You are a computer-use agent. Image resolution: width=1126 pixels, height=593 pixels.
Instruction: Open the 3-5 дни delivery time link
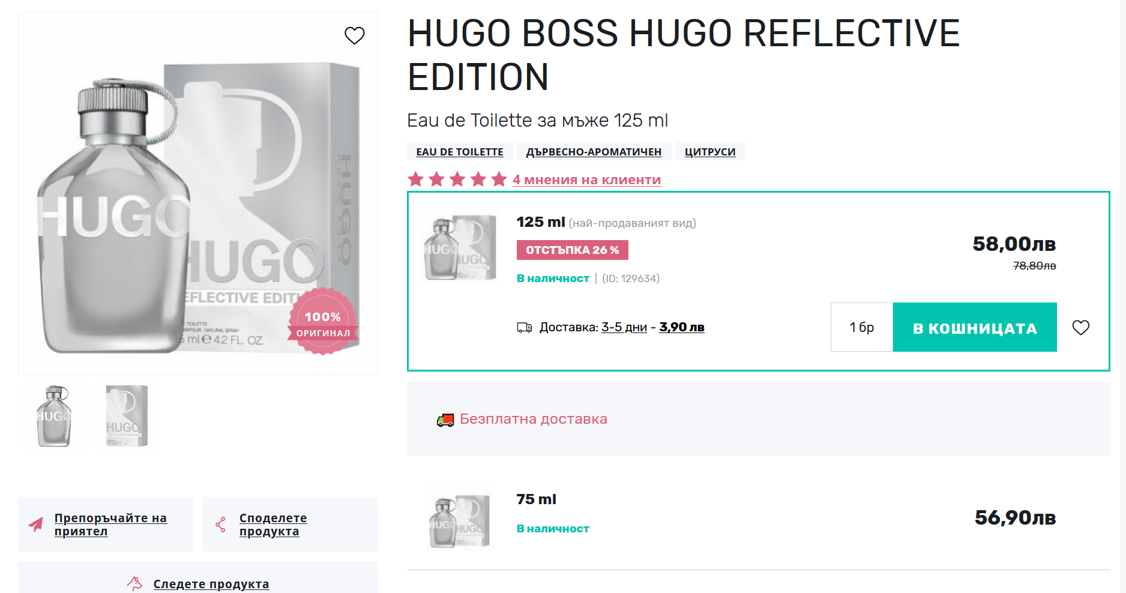click(x=624, y=328)
